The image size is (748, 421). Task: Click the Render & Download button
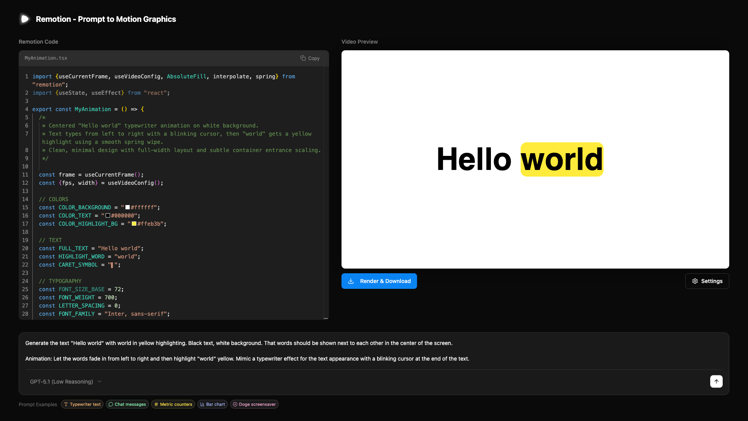379,281
